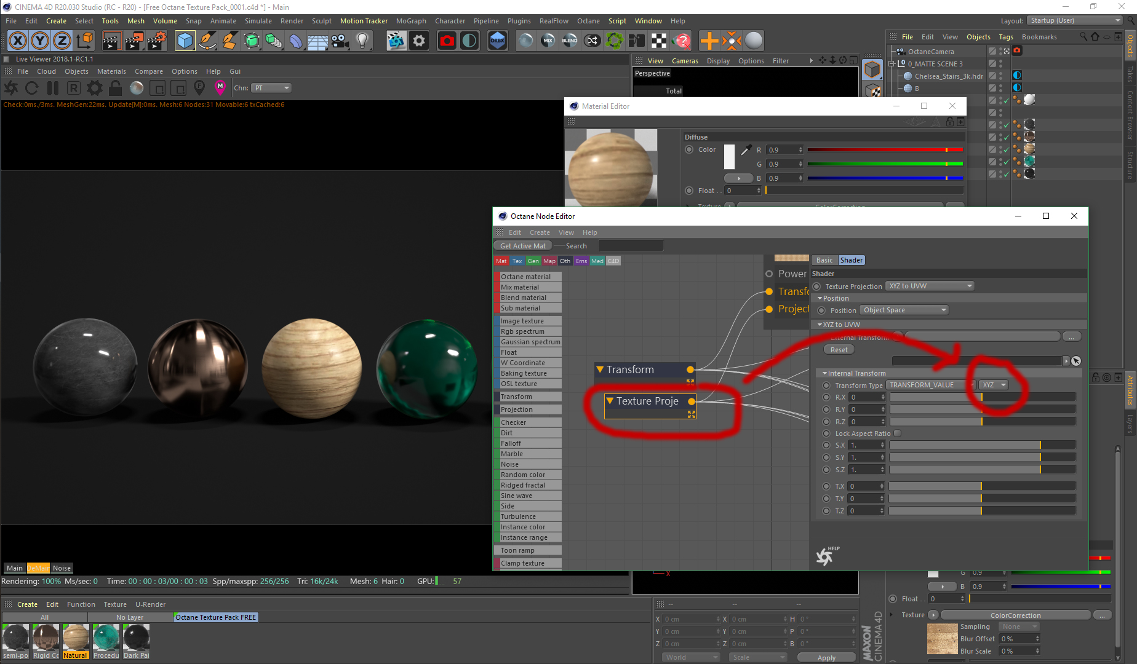
Task: Open the Chn channel dropdown set to PT
Action: 271,88
